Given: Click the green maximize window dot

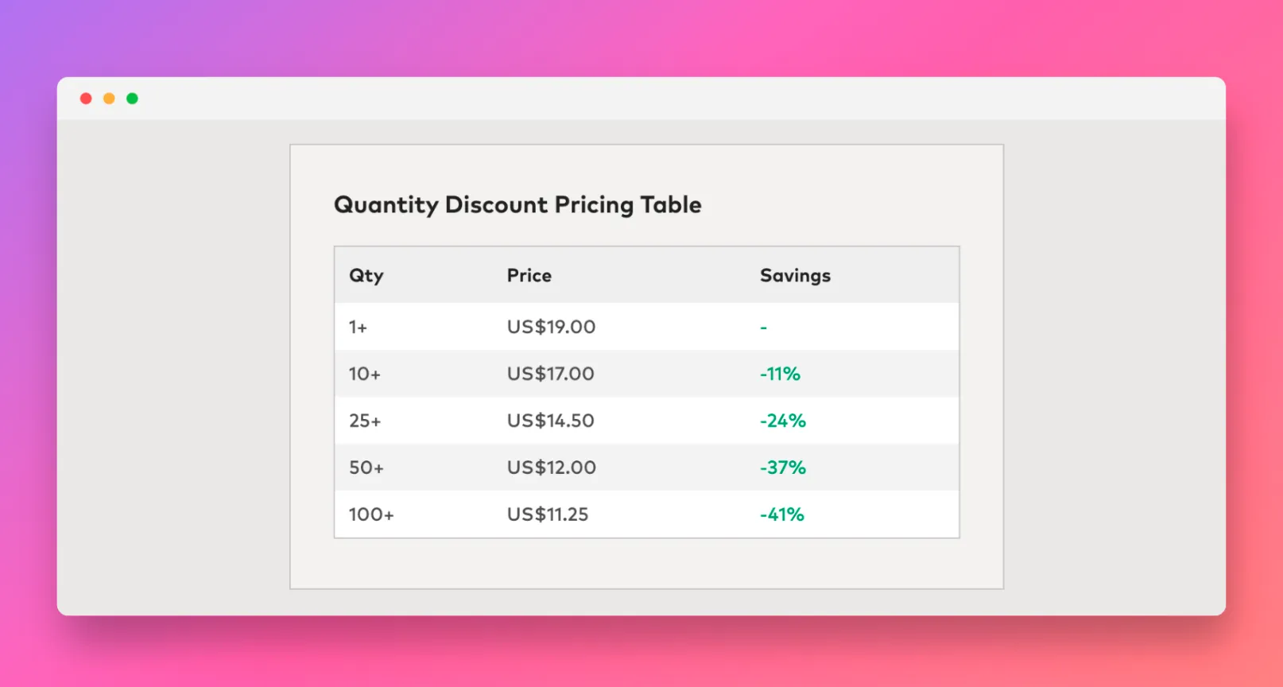Looking at the screenshot, I should point(132,99).
